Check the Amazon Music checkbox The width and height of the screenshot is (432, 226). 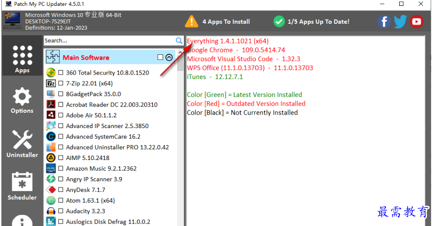click(61, 168)
